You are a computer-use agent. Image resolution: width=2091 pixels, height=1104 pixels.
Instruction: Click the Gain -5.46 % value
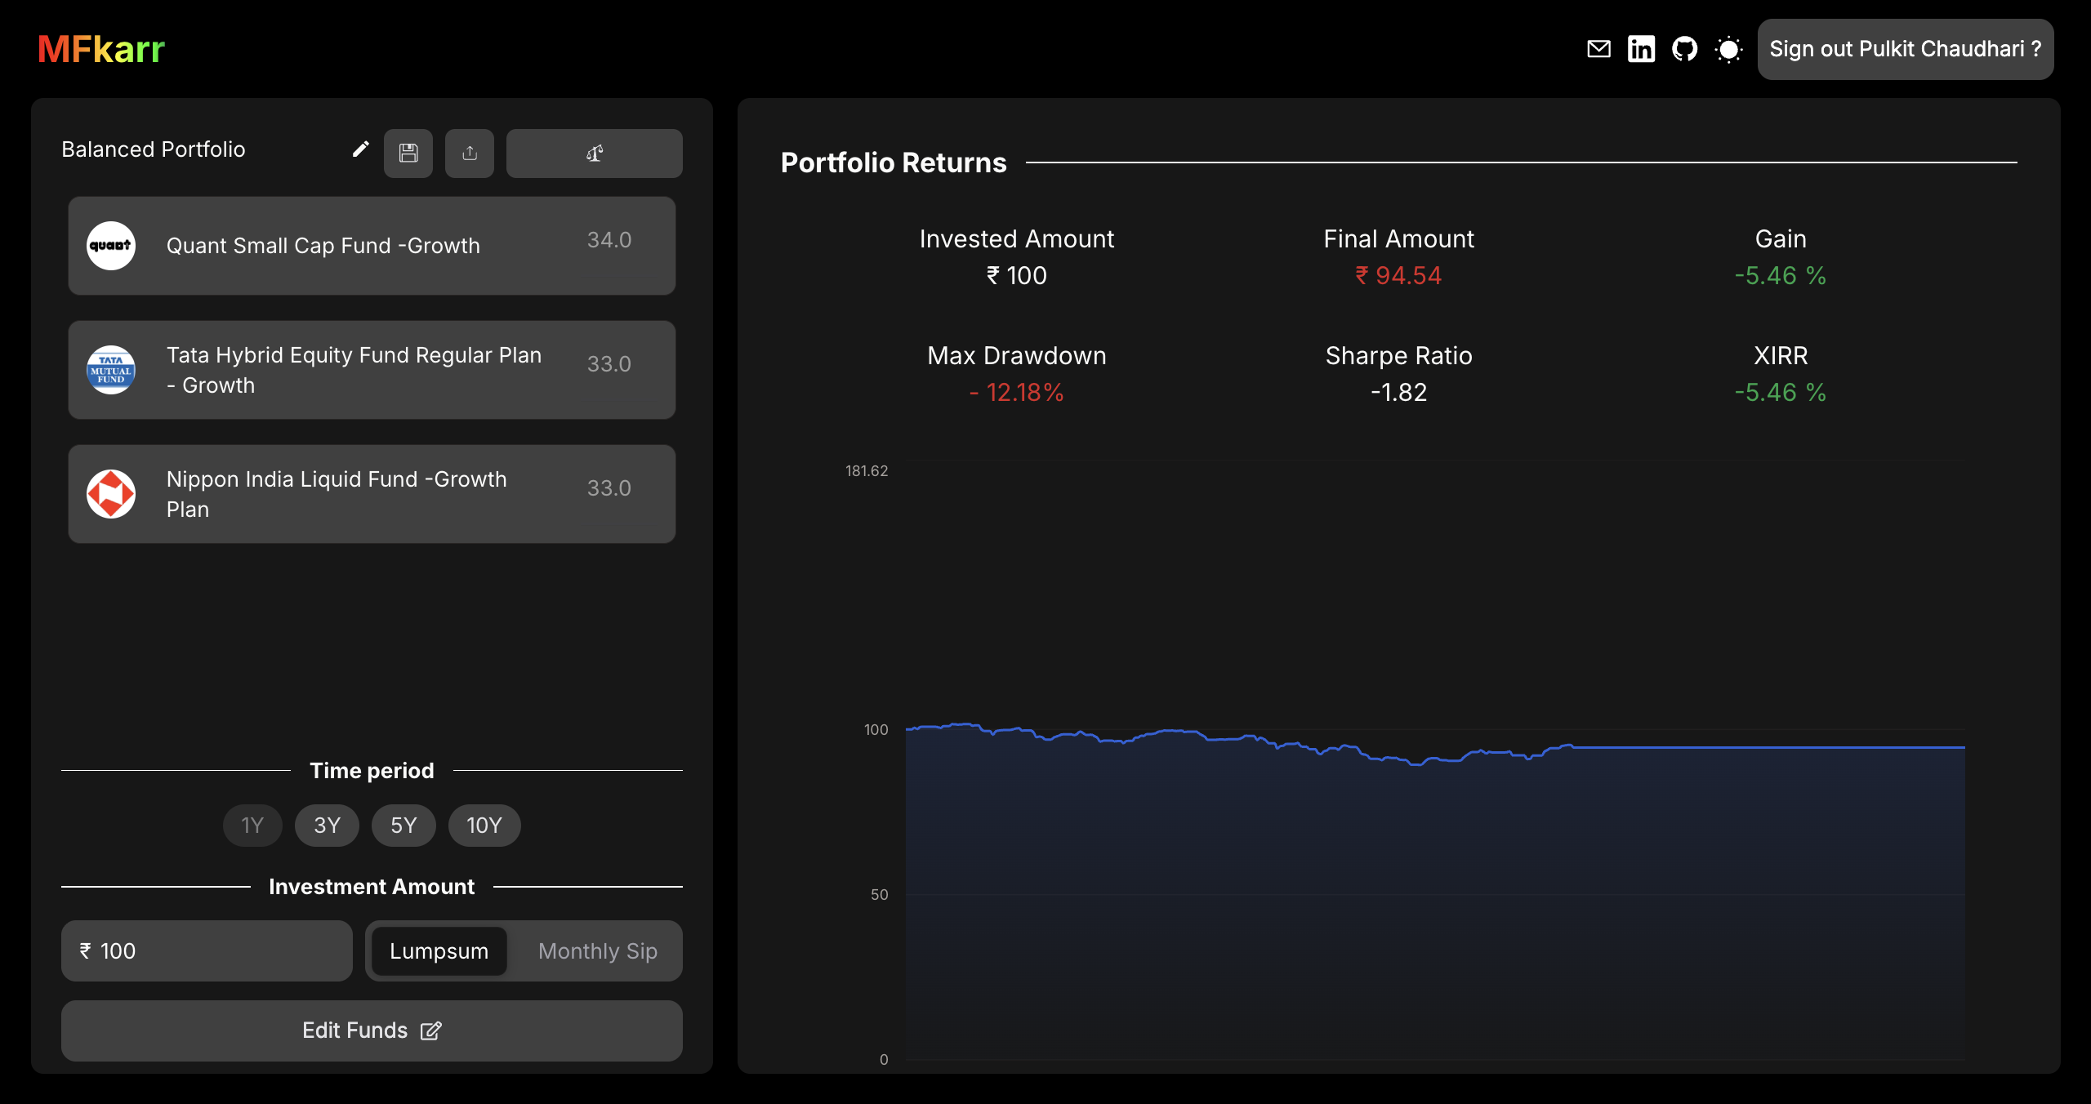click(x=1781, y=276)
